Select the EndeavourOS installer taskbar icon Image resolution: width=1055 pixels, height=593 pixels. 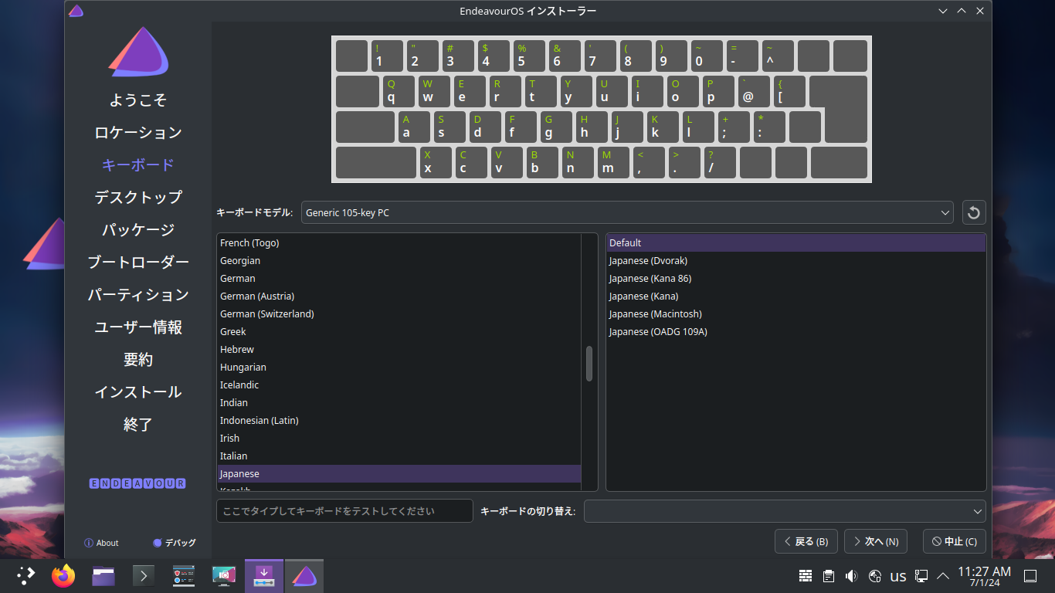click(304, 576)
